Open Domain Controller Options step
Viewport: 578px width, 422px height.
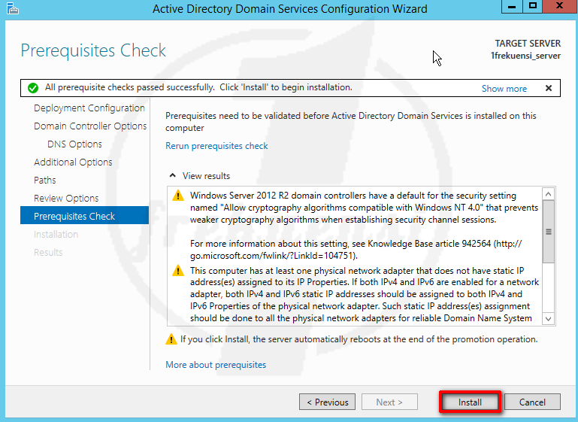(x=90, y=126)
